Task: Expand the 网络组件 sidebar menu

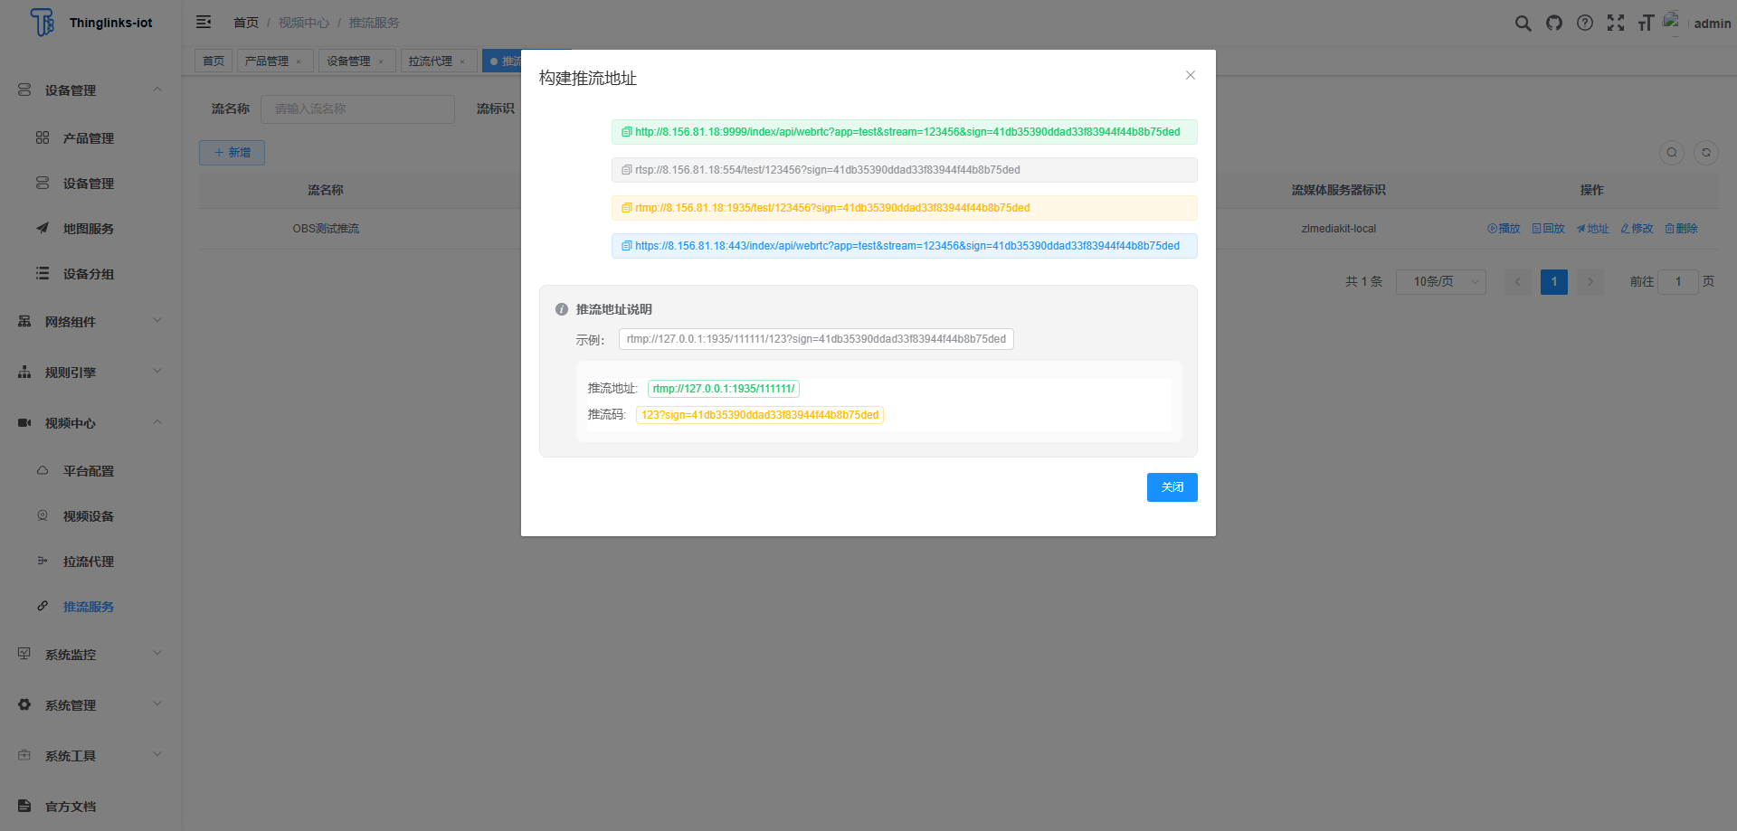Action: click(x=89, y=322)
